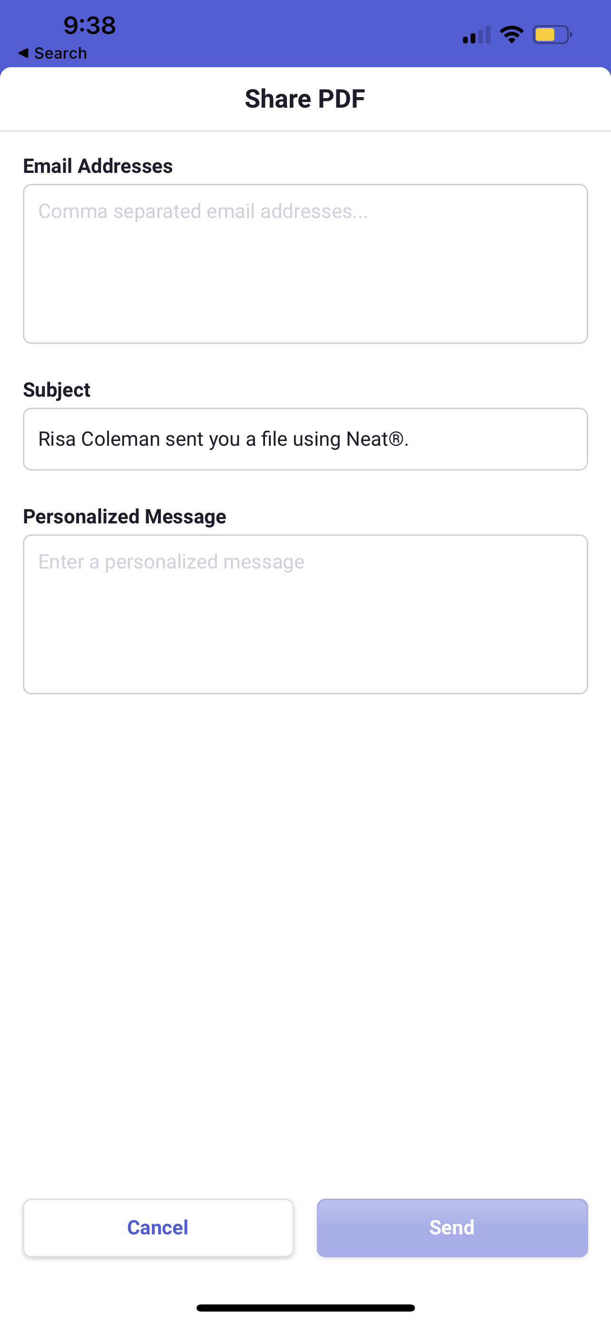611x1323 pixels.
Task: Tap the Enter a personalized message placeholder
Action: coord(171,561)
